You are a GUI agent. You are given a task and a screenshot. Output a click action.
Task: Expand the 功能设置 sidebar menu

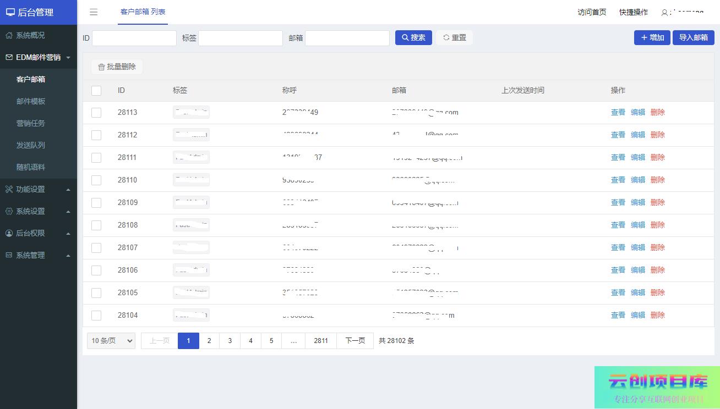(x=38, y=189)
